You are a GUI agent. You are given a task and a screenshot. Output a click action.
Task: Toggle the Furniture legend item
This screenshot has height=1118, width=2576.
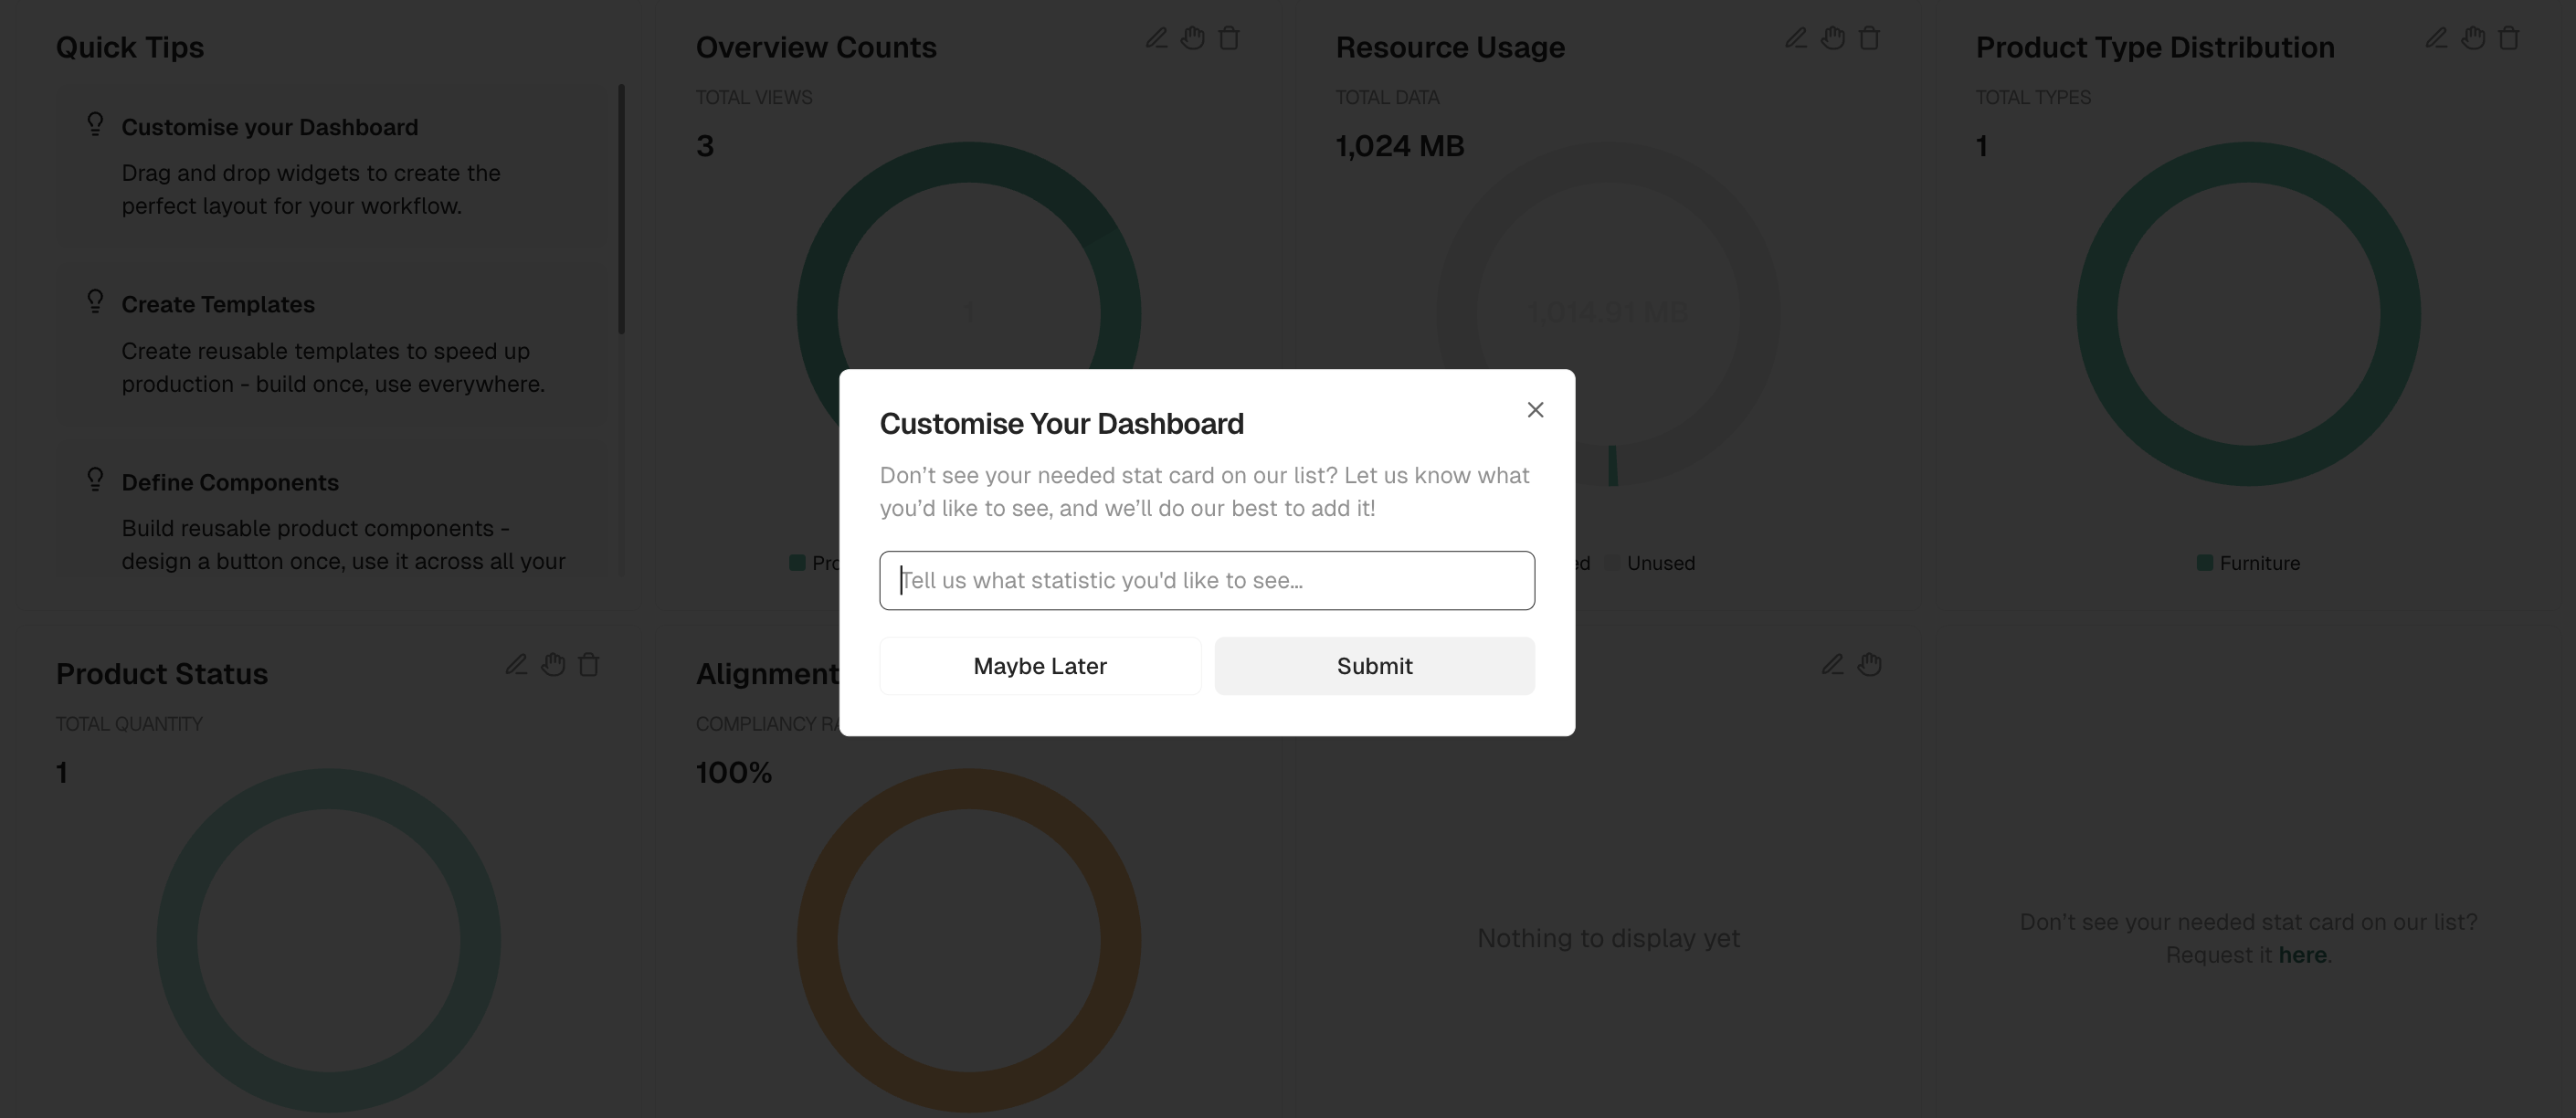click(x=2248, y=563)
